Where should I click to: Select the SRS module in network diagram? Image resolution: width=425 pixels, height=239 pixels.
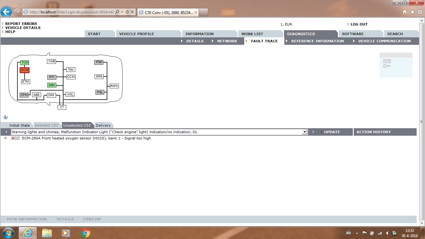coord(99,77)
